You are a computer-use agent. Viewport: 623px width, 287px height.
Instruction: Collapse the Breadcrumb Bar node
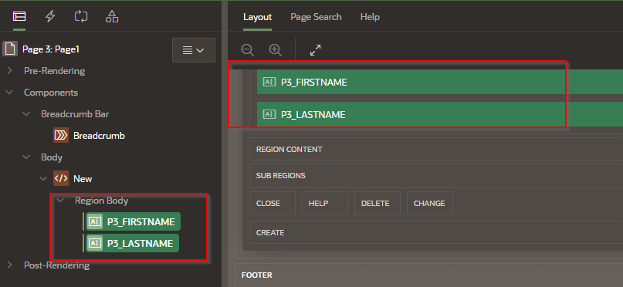26,114
